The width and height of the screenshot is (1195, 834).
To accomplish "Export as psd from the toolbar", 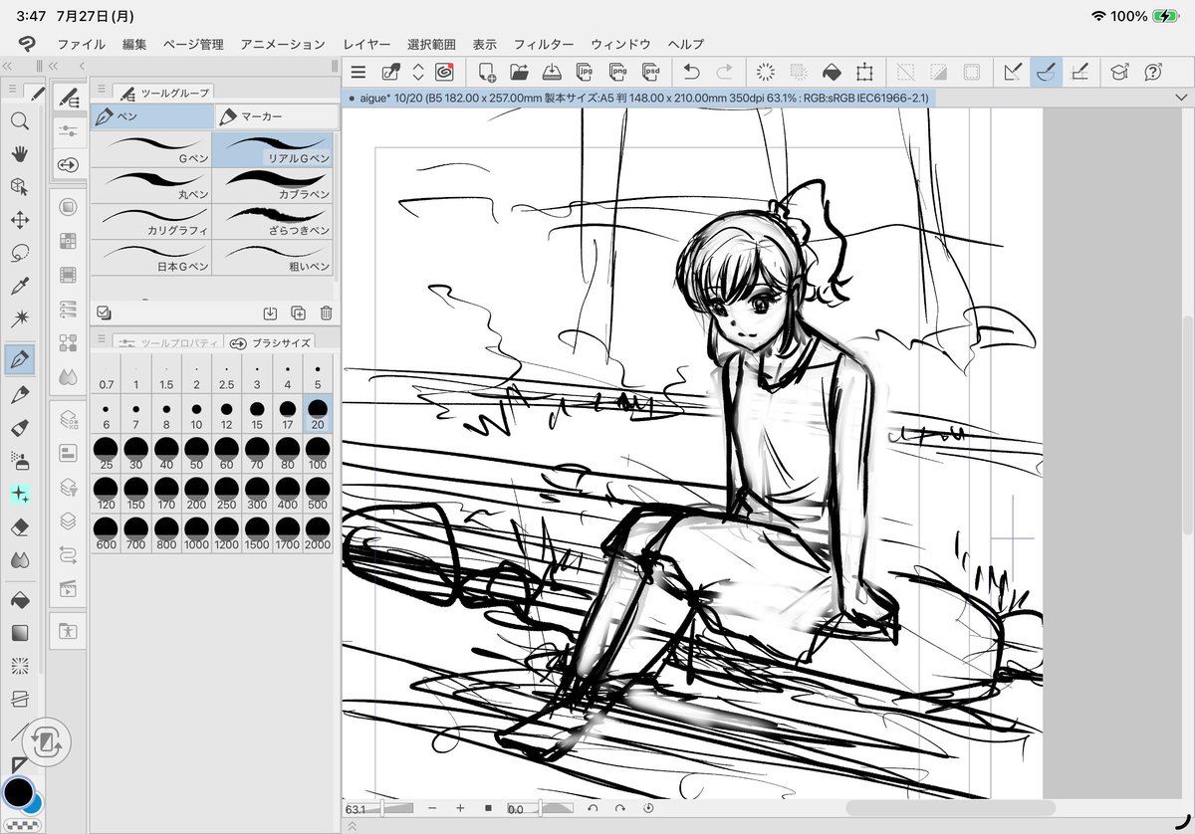I will pos(651,72).
